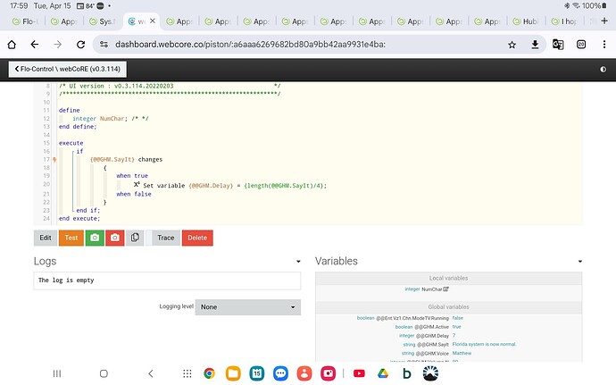
Task: Open My Files from the taskbar
Action: pyautogui.click(x=233, y=373)
